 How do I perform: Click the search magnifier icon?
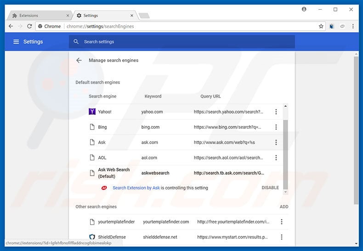[x=76, y=42]
